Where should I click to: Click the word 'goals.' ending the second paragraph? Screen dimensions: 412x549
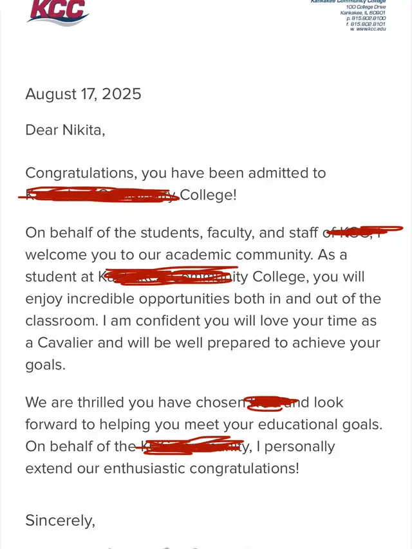pos(45,365)
